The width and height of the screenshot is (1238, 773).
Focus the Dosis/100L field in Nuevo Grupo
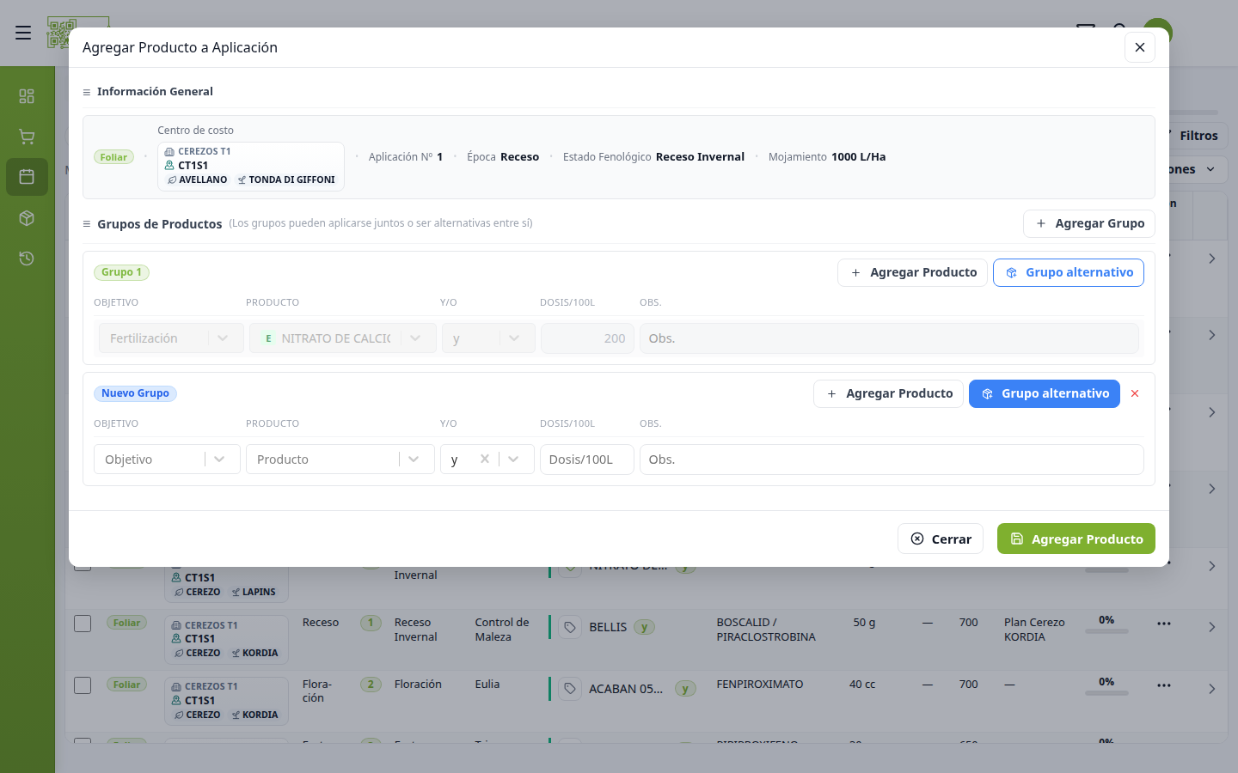point(587,460)
